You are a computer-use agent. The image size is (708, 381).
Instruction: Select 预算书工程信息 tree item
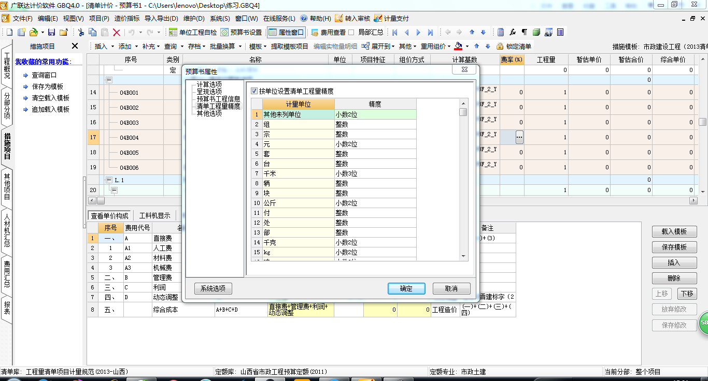coord(218,99)
